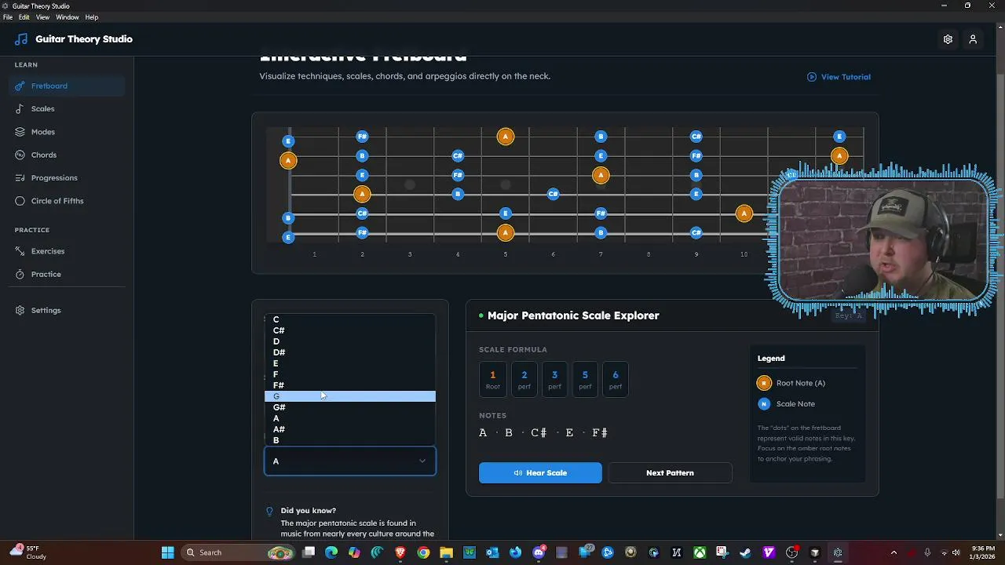Open Exercises via its dumbbell icon
The image size is (1005, 565).
[x=20, y=251]
